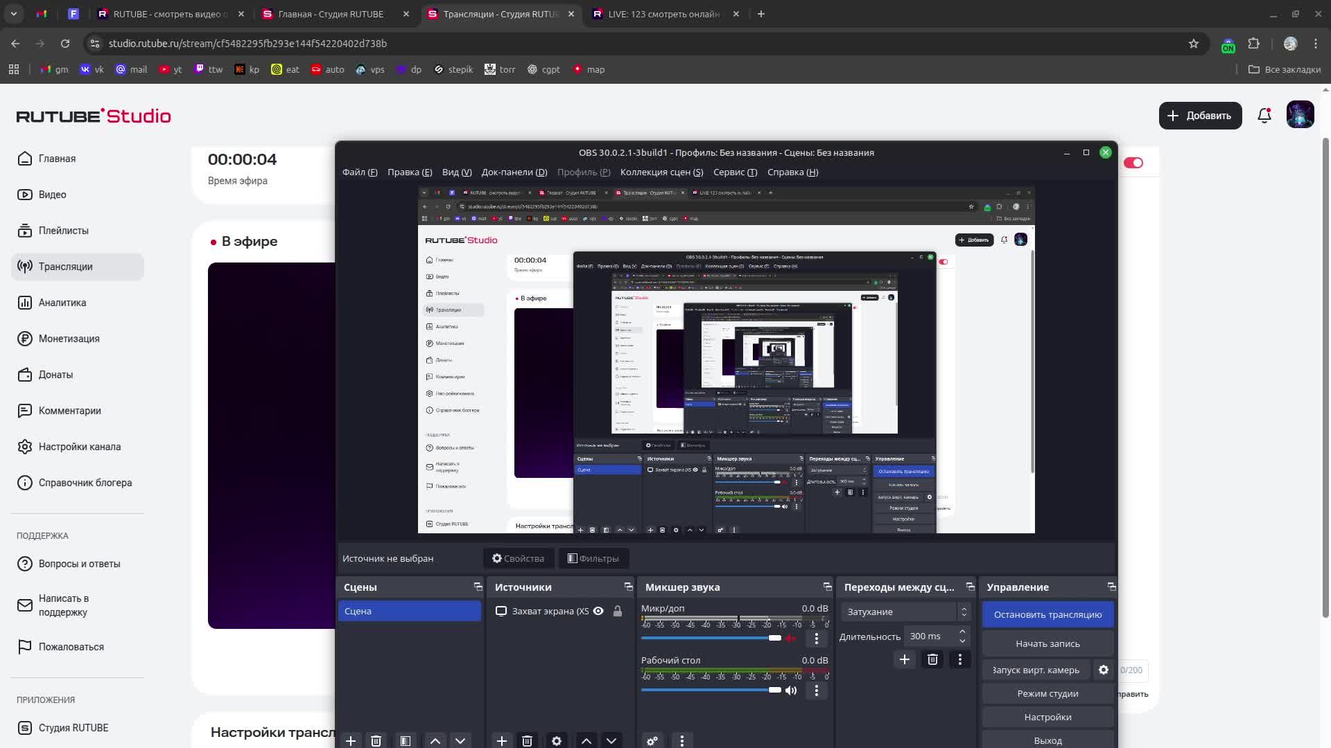
Task: Click the RUTUBE notifications bell
Action: 1264,116
